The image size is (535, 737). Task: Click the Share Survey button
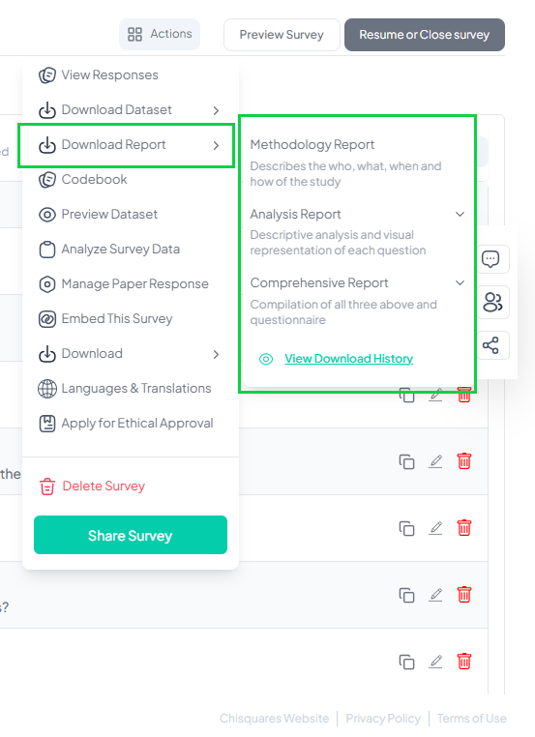tap(131, 535)
